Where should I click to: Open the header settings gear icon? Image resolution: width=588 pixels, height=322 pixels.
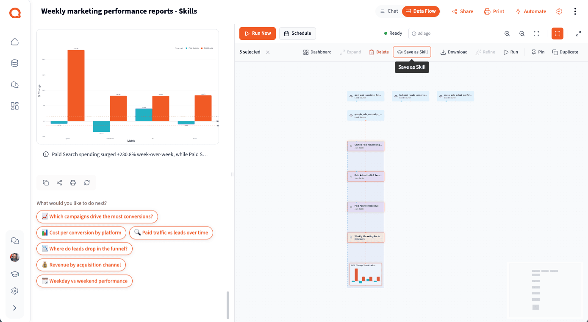click(x=559, y=11)
